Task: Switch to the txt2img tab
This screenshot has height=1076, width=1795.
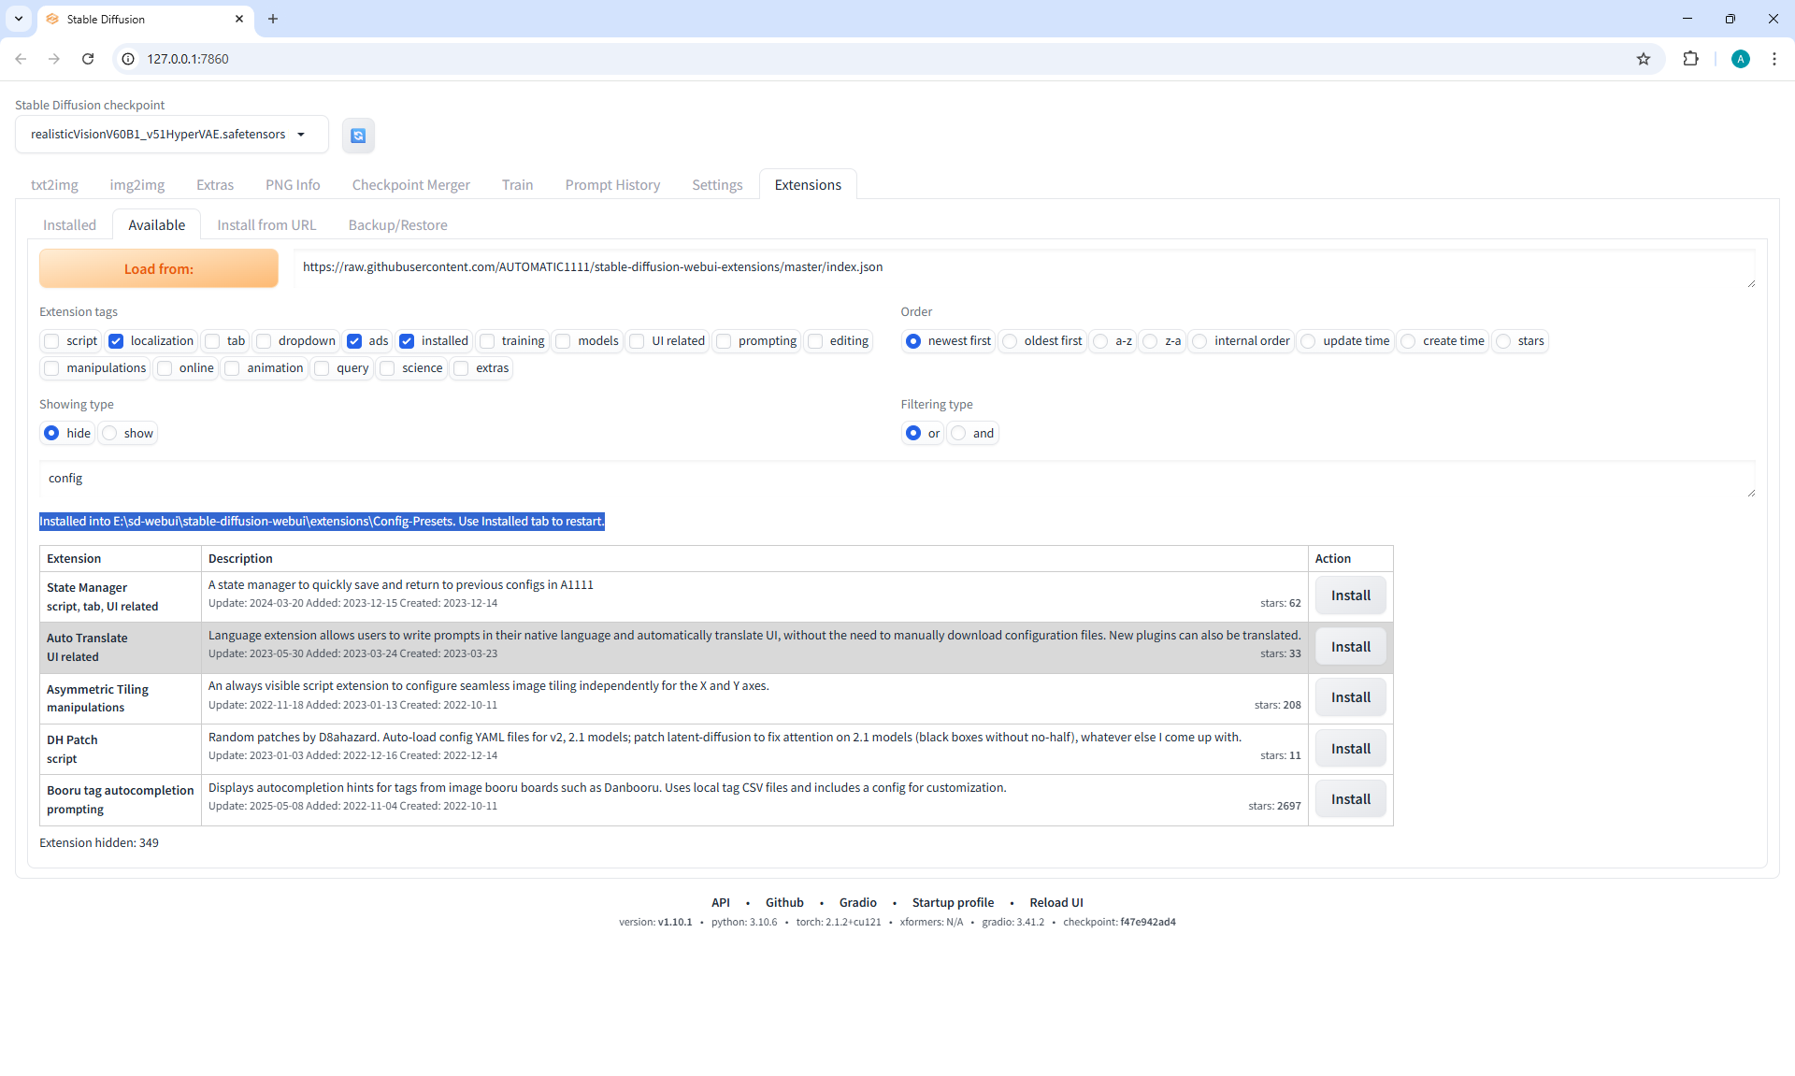Action: pyautogui.click(x=54, y=185)
